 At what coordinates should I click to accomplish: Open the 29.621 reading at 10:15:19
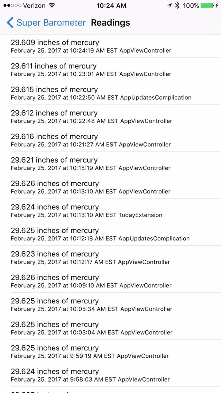pos(111,164)
